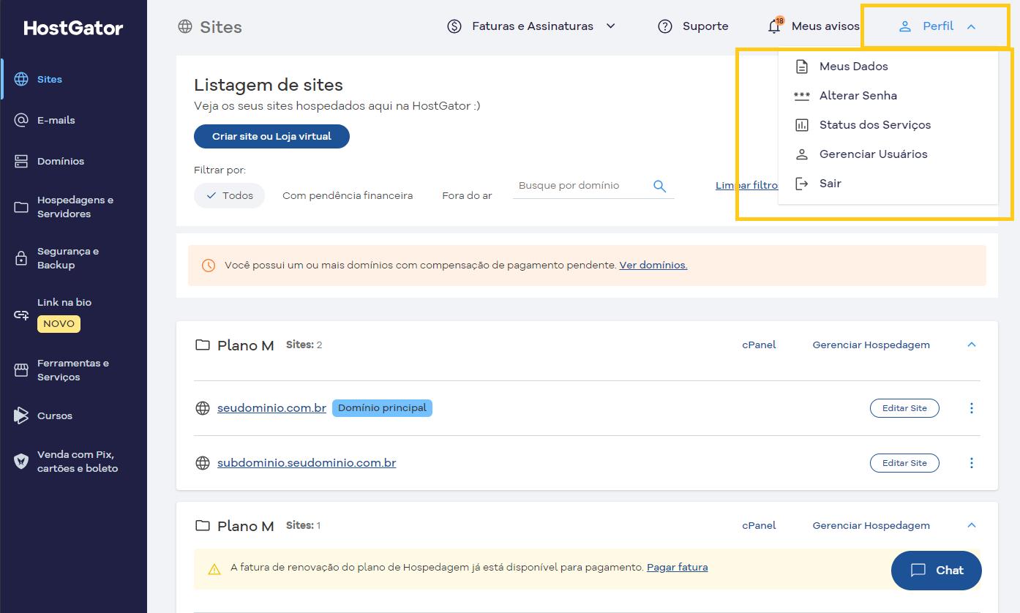
Task: Click Criar site ou Loja virtual button
Action: [271, 136]
